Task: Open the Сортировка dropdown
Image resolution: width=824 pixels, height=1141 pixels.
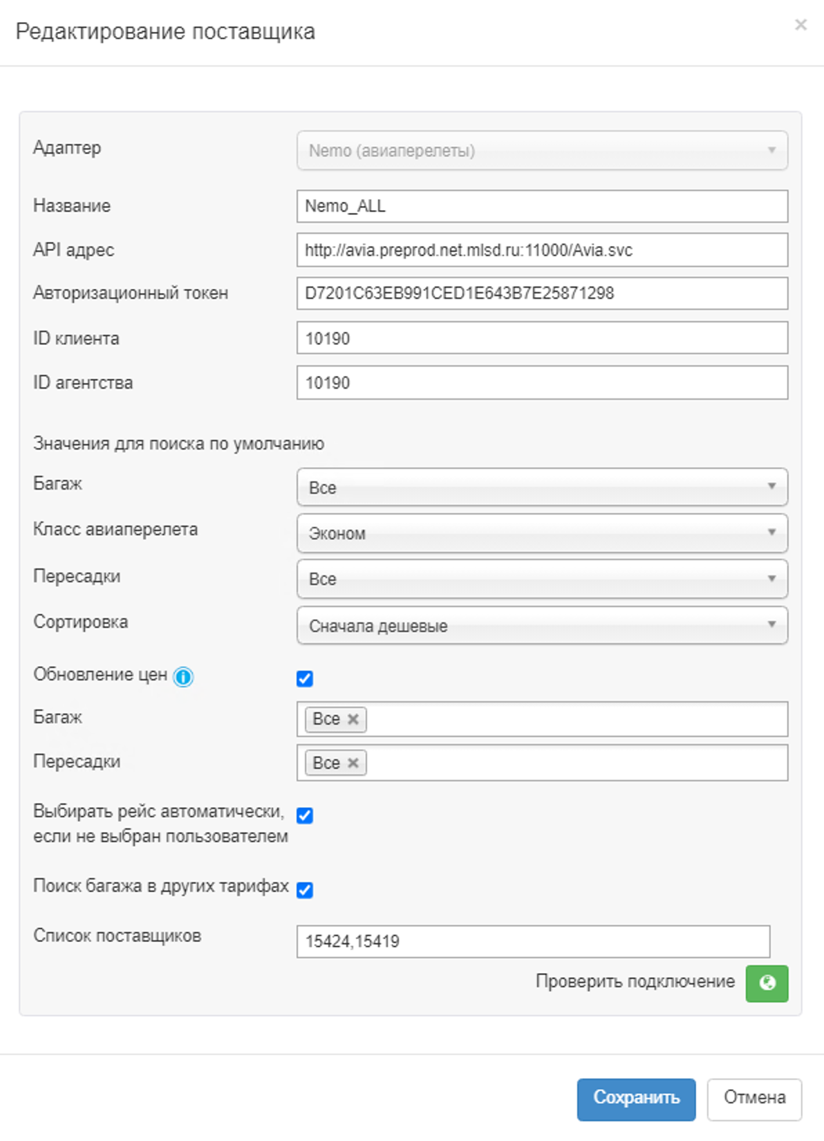Action: tap(542, 625)
